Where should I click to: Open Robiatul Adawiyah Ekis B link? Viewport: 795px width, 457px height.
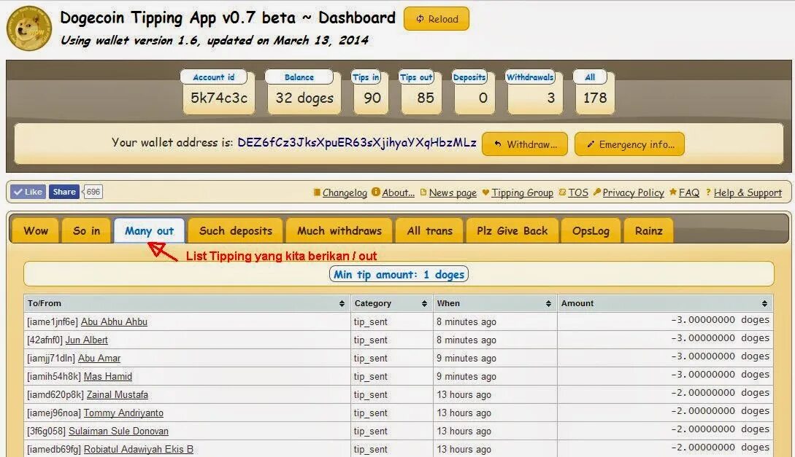[x=139, y=450]
